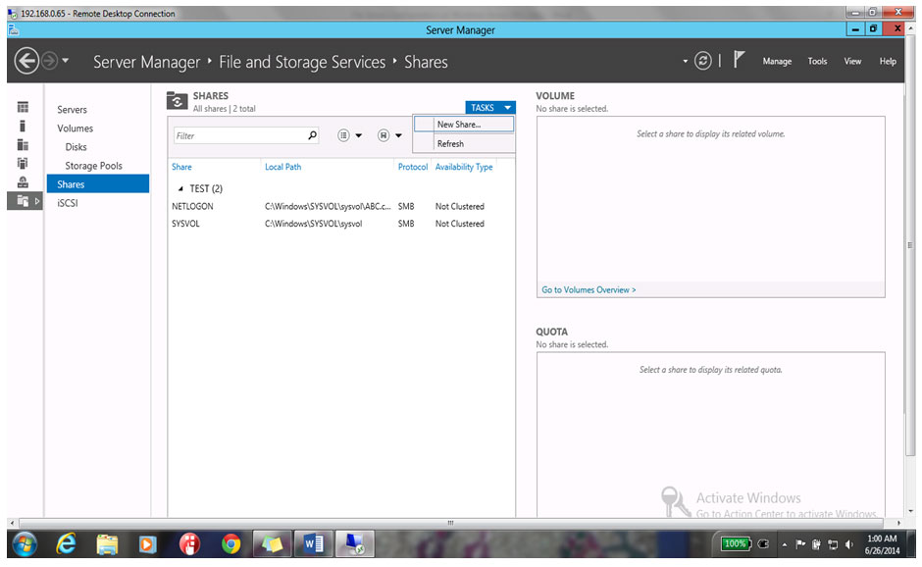922x567 pixels.
Task: Go to iSCSI page
Action: pyautogui.click(x=67, y=203)
